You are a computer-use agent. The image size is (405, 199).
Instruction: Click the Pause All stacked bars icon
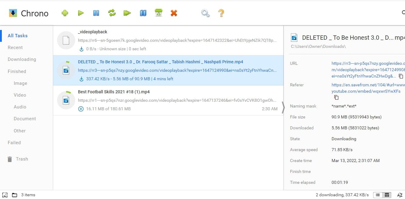point(143,13)
